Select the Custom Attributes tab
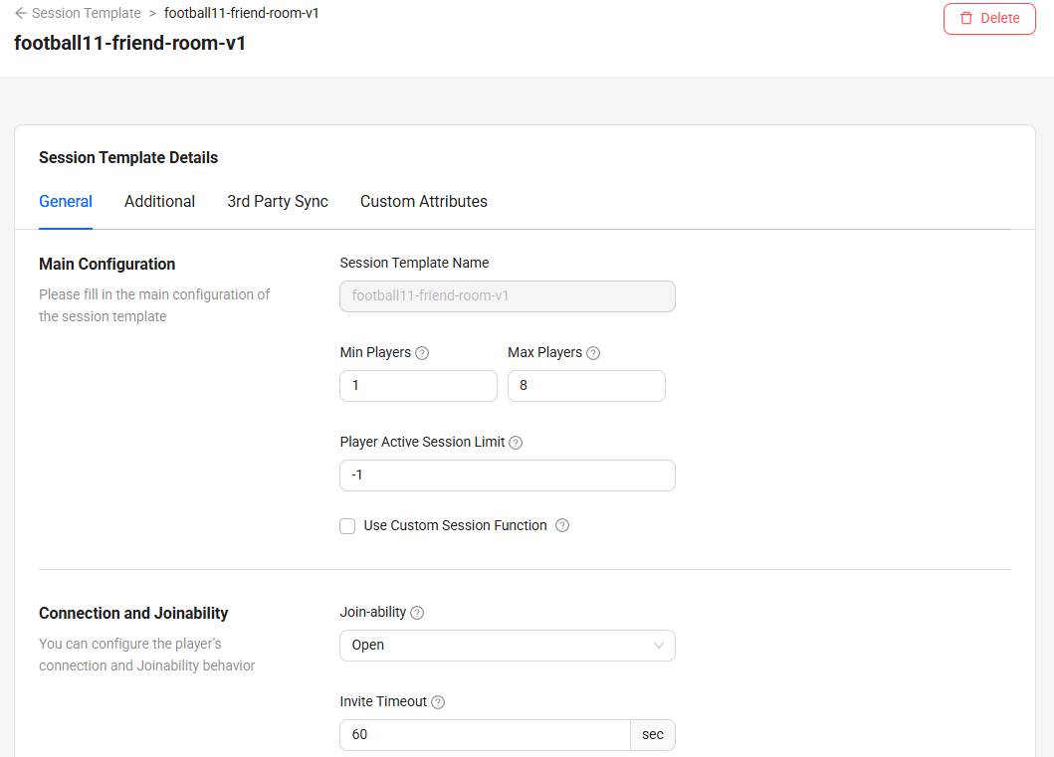The width and height of the screenshot is (1054, 757). pyautogui.click(x=423, y=202)
